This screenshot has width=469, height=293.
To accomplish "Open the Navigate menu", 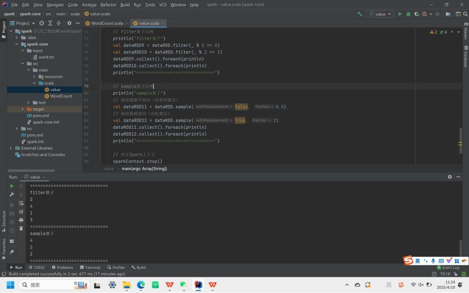I will 55,5.
